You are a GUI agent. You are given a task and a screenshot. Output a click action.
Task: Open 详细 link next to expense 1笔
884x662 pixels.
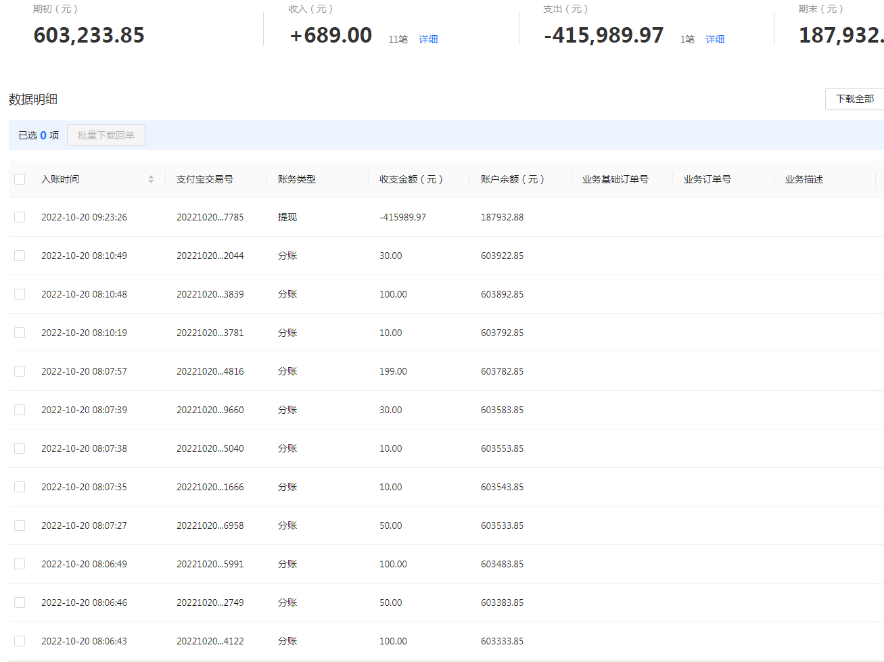click(x=715, y=39)
